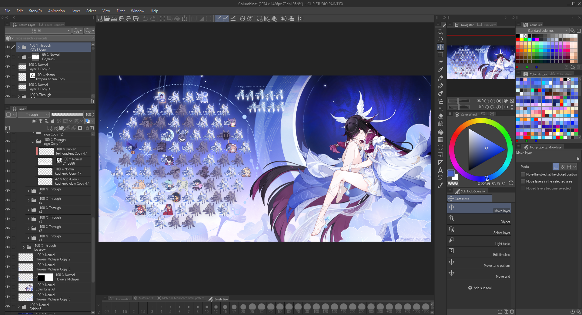Select the Eraser tool
The image size is (582, 315).
tap(440, 116)
